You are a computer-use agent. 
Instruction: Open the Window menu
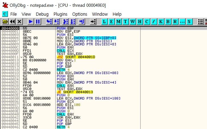coord(100,14)
